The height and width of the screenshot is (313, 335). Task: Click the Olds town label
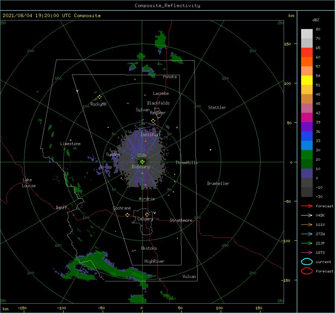142,155
